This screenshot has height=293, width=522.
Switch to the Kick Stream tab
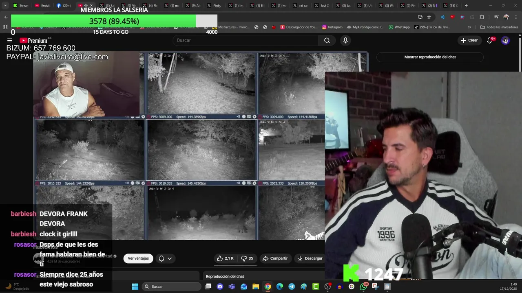coord(21,6)
